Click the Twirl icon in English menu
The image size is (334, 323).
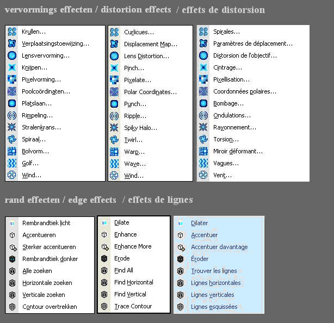tap(114, 140)
